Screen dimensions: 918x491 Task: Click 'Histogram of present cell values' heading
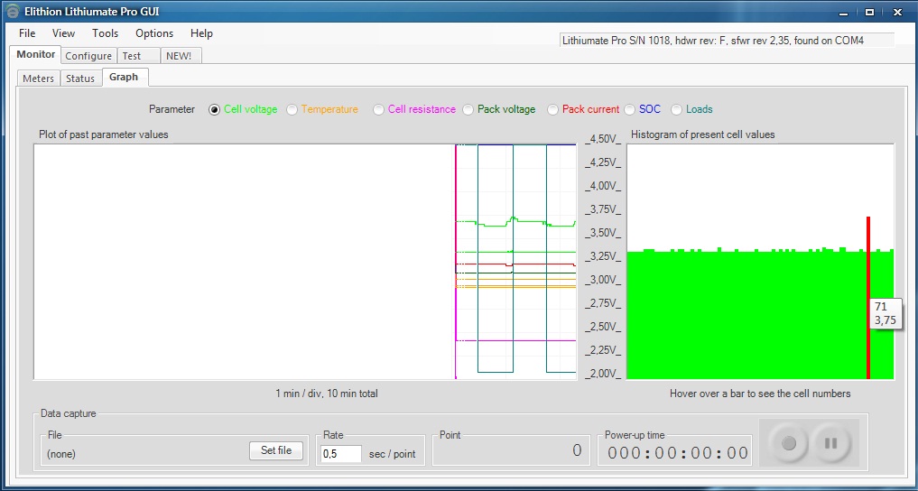[702, 134]
